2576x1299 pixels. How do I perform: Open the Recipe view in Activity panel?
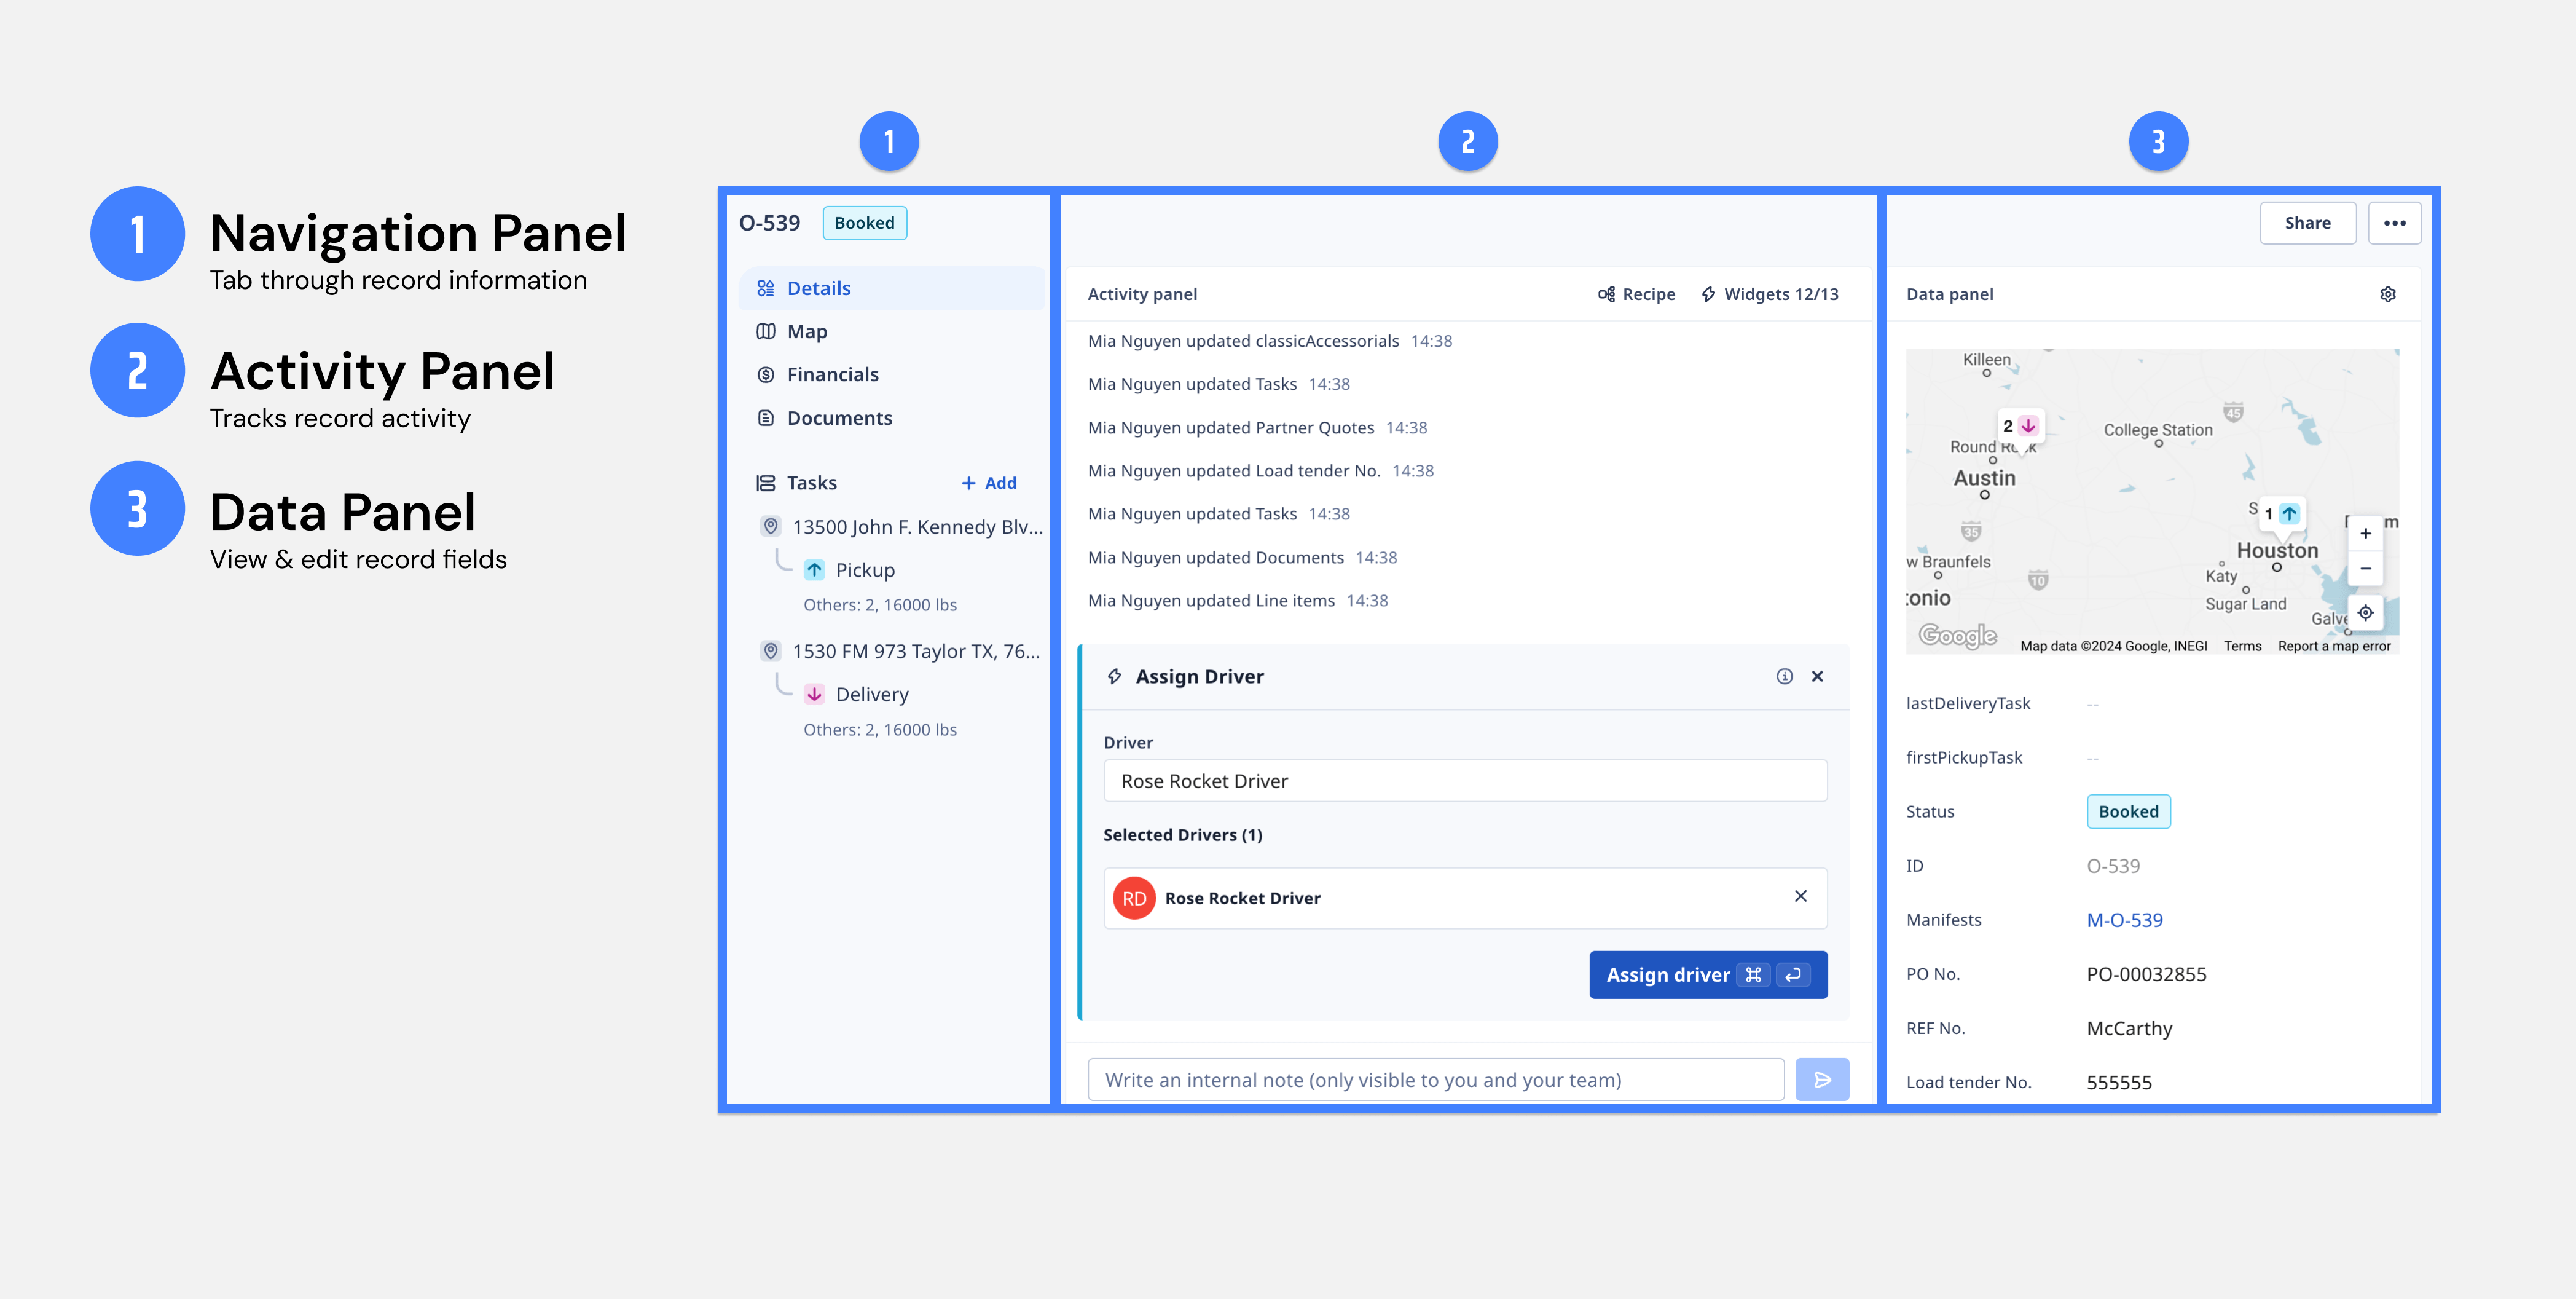[1637, 293]
